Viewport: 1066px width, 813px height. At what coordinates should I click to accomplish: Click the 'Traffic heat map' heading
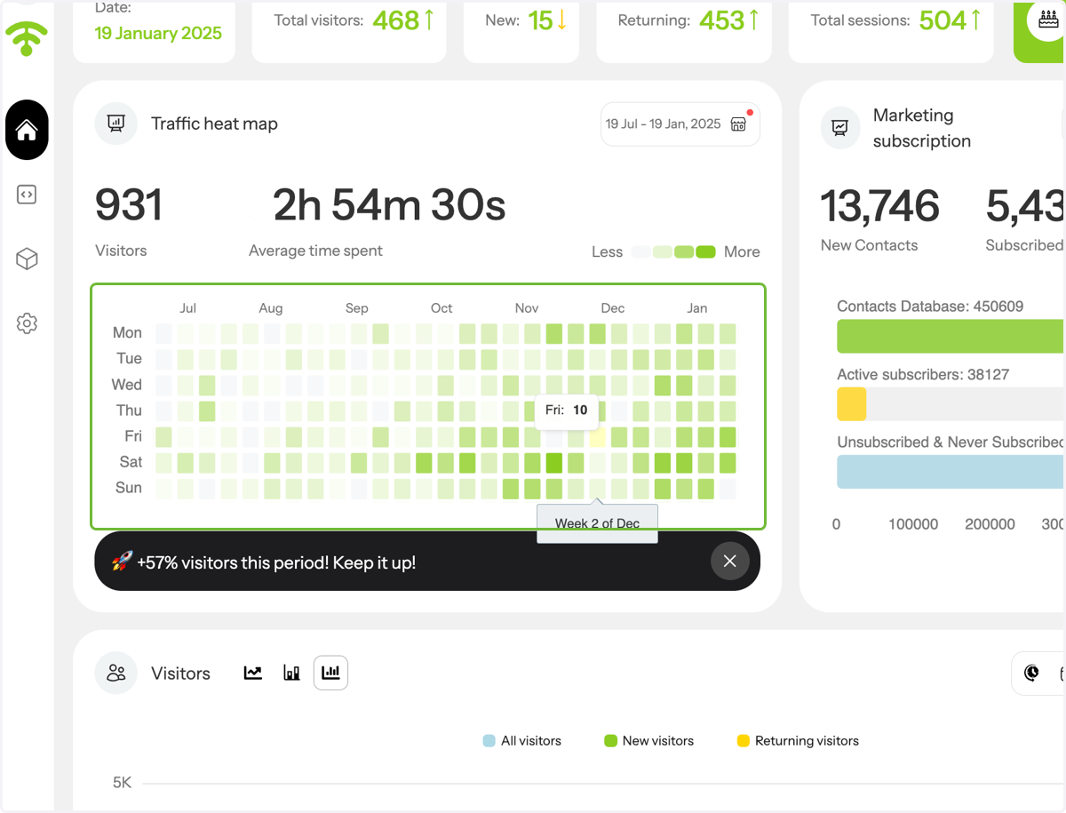pos(214,124)
